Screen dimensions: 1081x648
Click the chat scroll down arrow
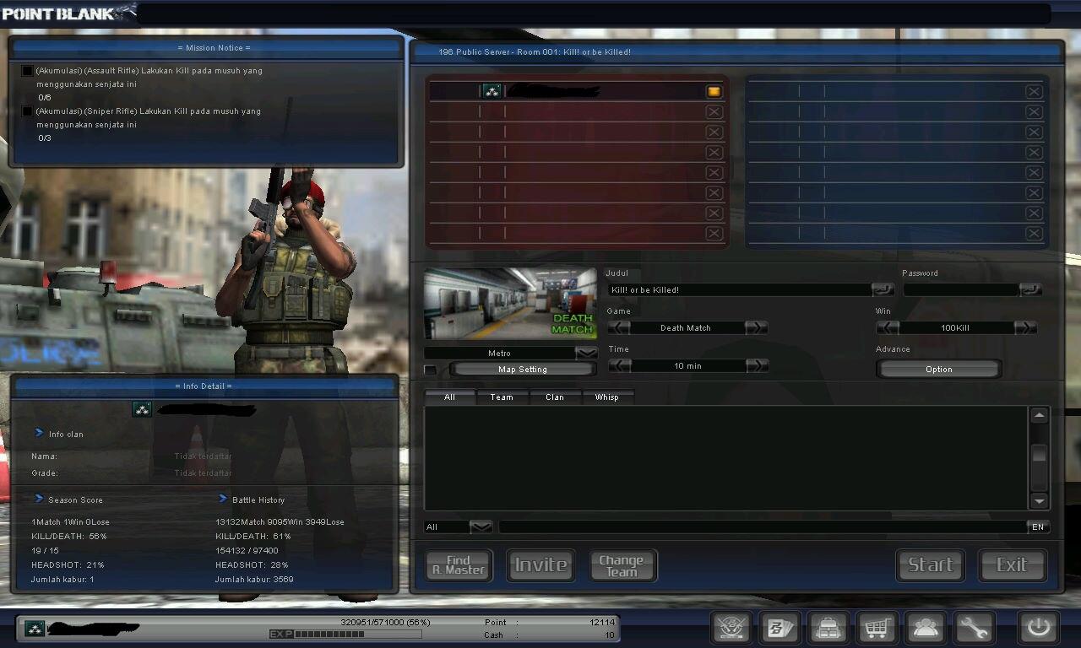click(x=1040, y=500)
